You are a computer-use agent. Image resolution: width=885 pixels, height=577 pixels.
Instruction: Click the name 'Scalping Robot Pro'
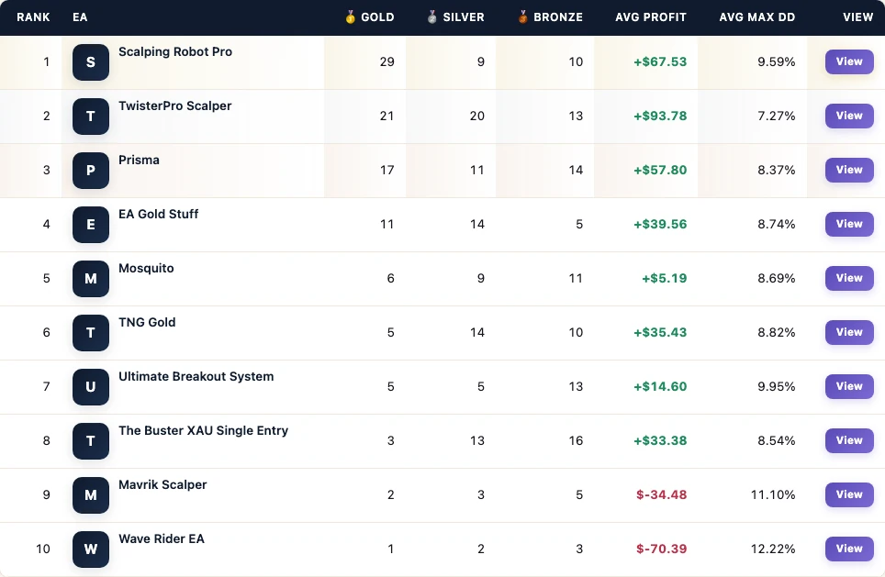pyautogui.click(x=175, y=52)
